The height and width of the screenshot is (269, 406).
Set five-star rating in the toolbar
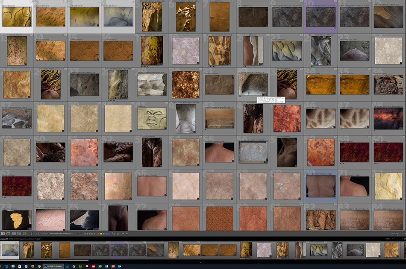(x=93, y=234)
